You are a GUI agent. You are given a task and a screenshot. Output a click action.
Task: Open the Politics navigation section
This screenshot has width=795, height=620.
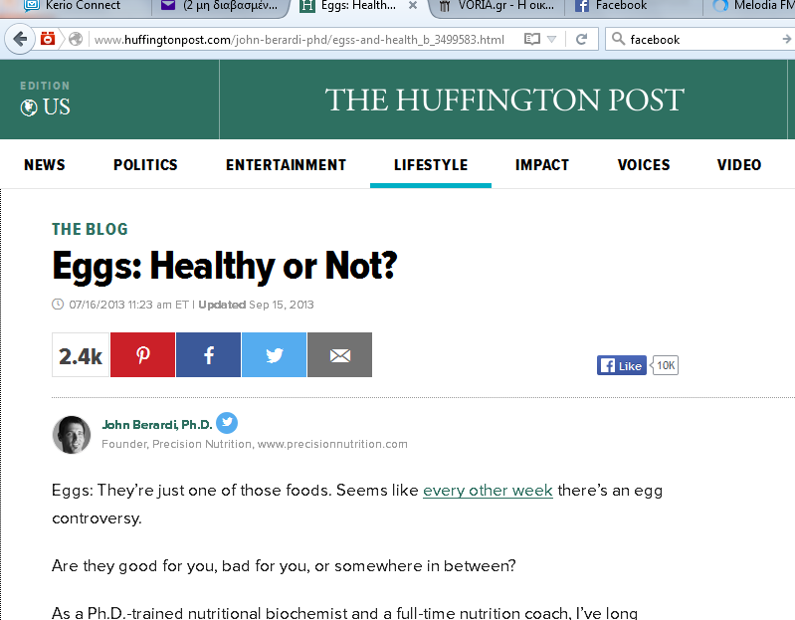[x=145, y=165]
